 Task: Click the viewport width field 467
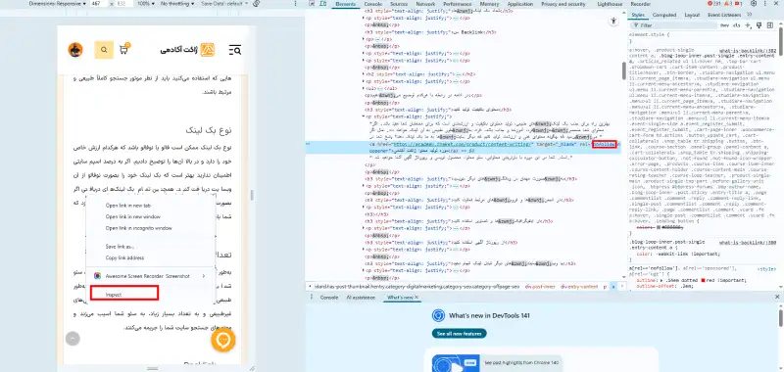(x=99, y=4)
